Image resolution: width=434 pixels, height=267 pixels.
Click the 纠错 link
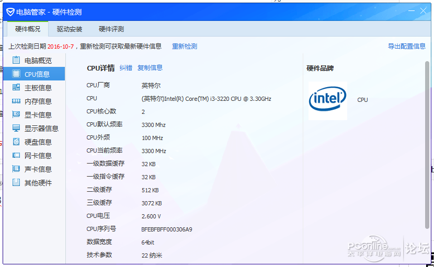point(126,68)
